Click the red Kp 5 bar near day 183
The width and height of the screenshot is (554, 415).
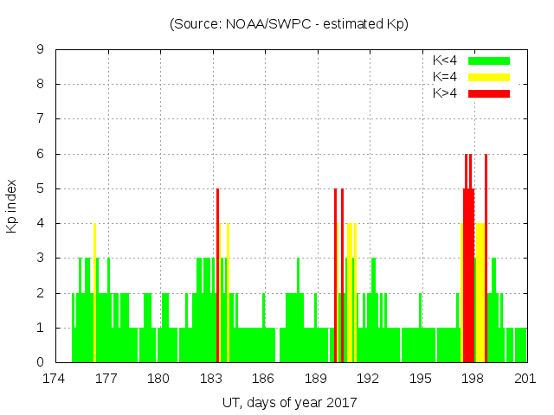pos(217,277)
